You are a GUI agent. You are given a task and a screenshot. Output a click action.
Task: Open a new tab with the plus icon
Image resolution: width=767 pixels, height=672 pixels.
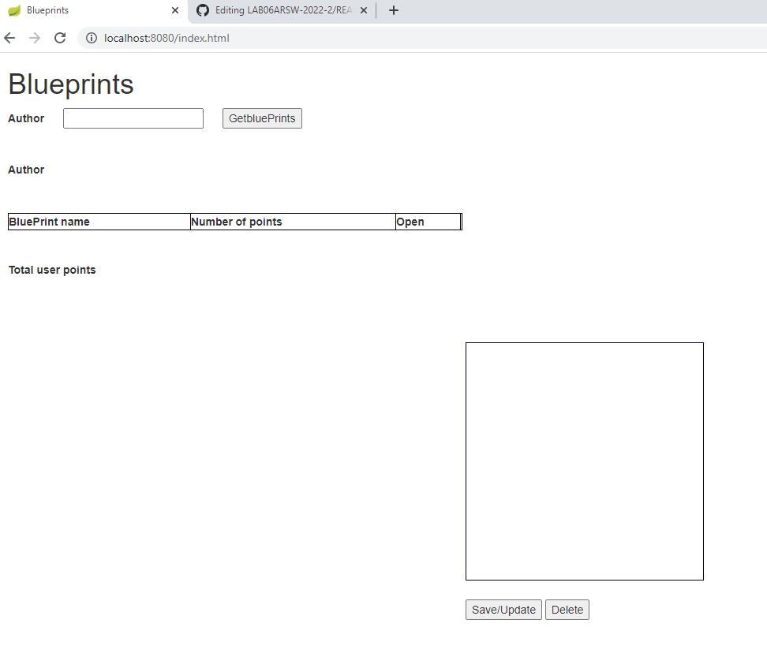click(394, 10)
